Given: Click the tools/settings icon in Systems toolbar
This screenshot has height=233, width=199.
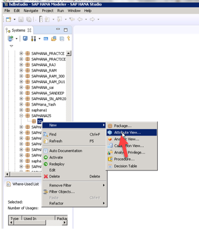Looking at the screenshot, I should (33, 39).
